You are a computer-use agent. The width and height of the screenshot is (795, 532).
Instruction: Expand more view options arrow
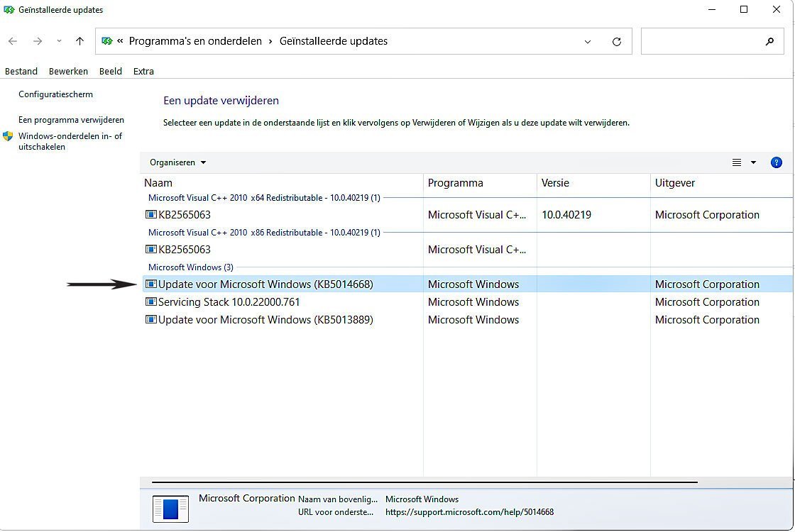point(753,162)
